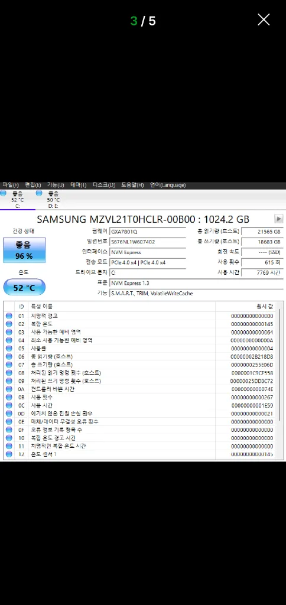
Task: Open the 언어(Language) menu
Action: pos(168,185)
